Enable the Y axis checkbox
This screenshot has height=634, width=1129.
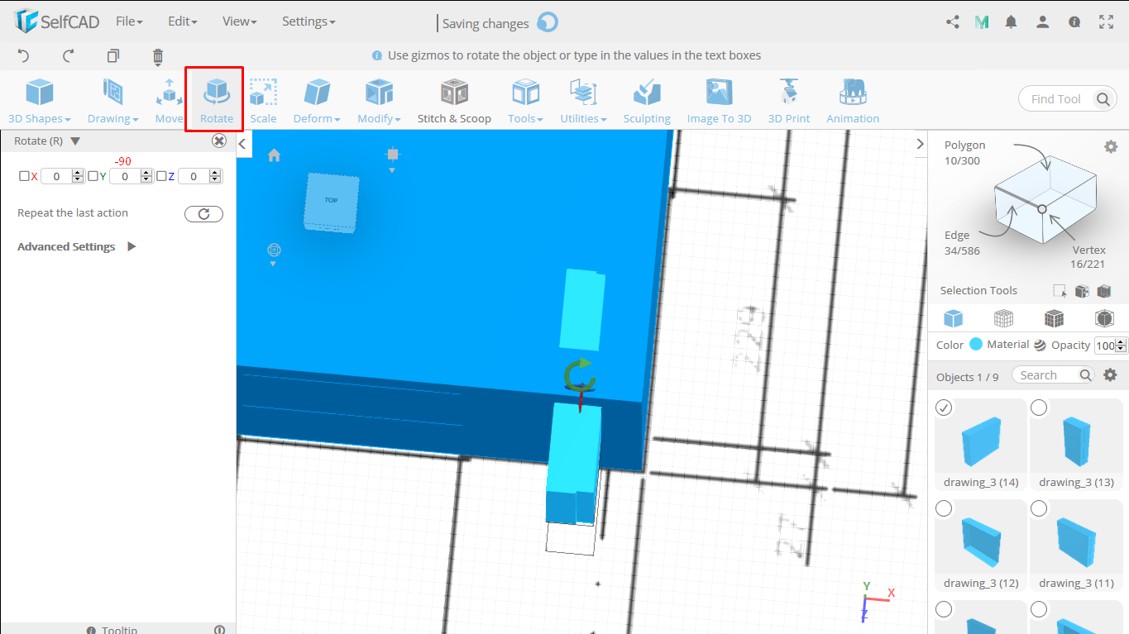pyautogui.click(x=93, y=176)
